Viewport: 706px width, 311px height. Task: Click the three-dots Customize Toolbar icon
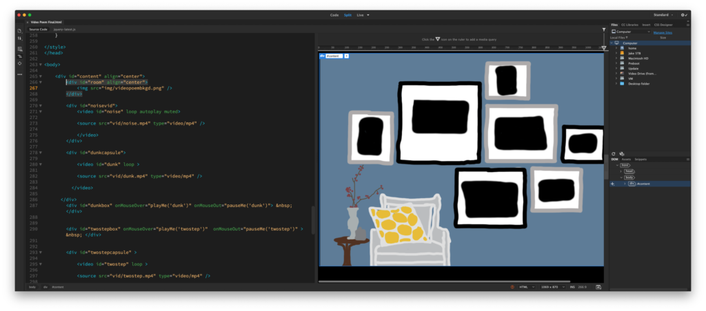coord(19,74)
